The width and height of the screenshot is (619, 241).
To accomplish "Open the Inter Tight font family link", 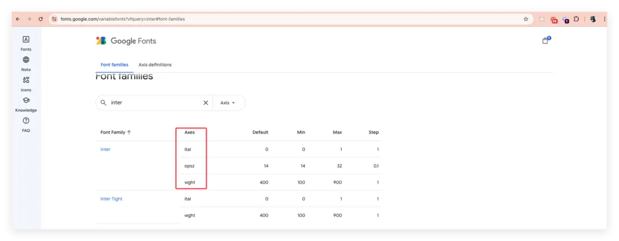I will tap(111, 199).
